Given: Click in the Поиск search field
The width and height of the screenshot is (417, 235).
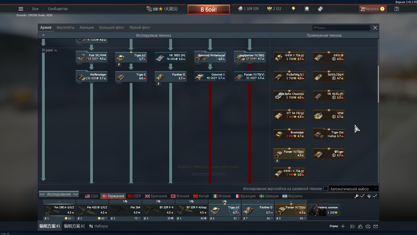Looking at the screenshot, I should coord(341,28).
